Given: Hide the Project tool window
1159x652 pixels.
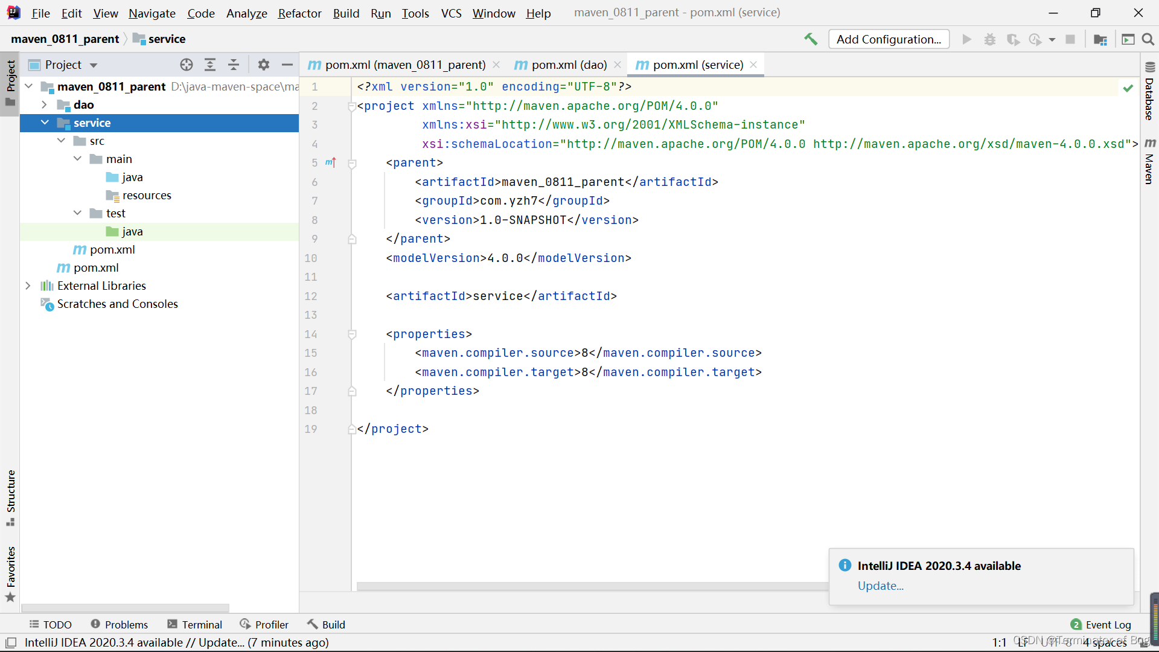Looking at the screenshot, I should pos(287,65).
